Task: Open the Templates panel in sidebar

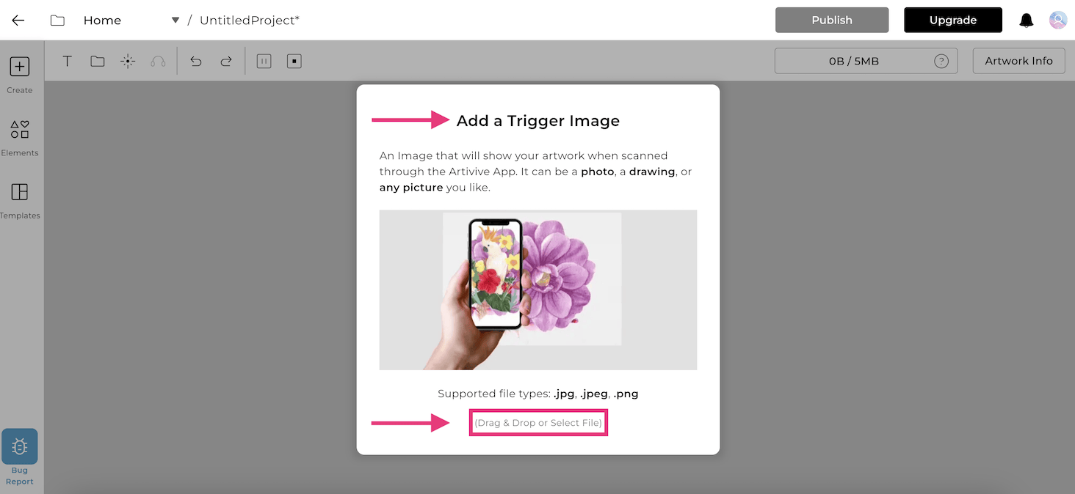Action: tap(20, 201)
